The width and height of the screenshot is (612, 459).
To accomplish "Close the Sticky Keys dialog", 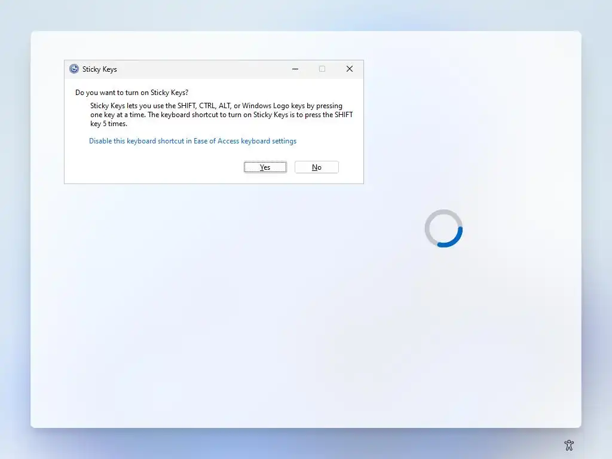I will tap(349, 69).
